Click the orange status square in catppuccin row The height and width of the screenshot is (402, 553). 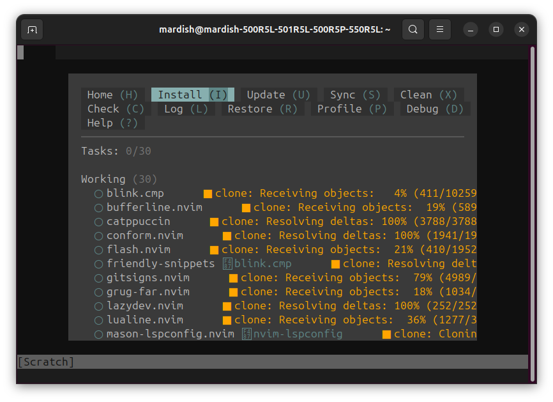pyautogui.click(x=214, y=222)
